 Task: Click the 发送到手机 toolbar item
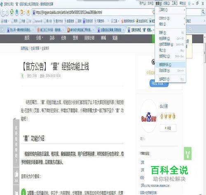(141, 21)
